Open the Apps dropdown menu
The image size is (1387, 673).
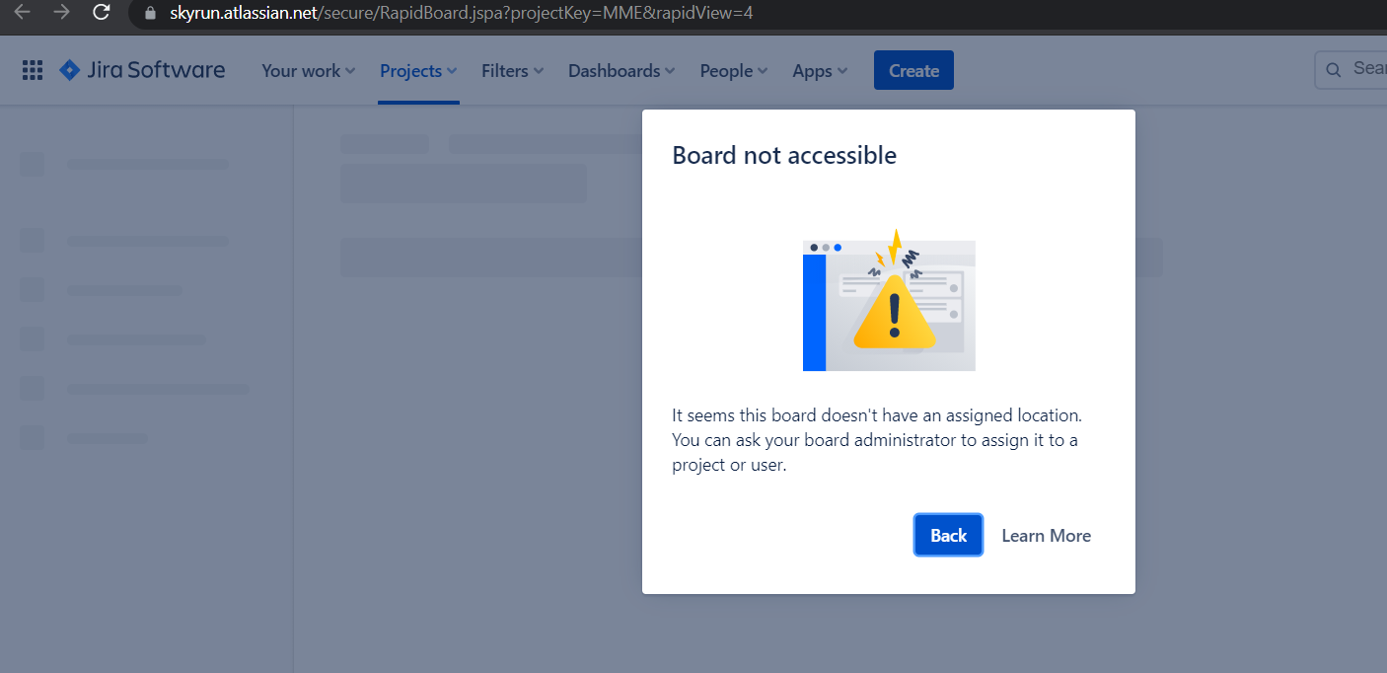820,70
